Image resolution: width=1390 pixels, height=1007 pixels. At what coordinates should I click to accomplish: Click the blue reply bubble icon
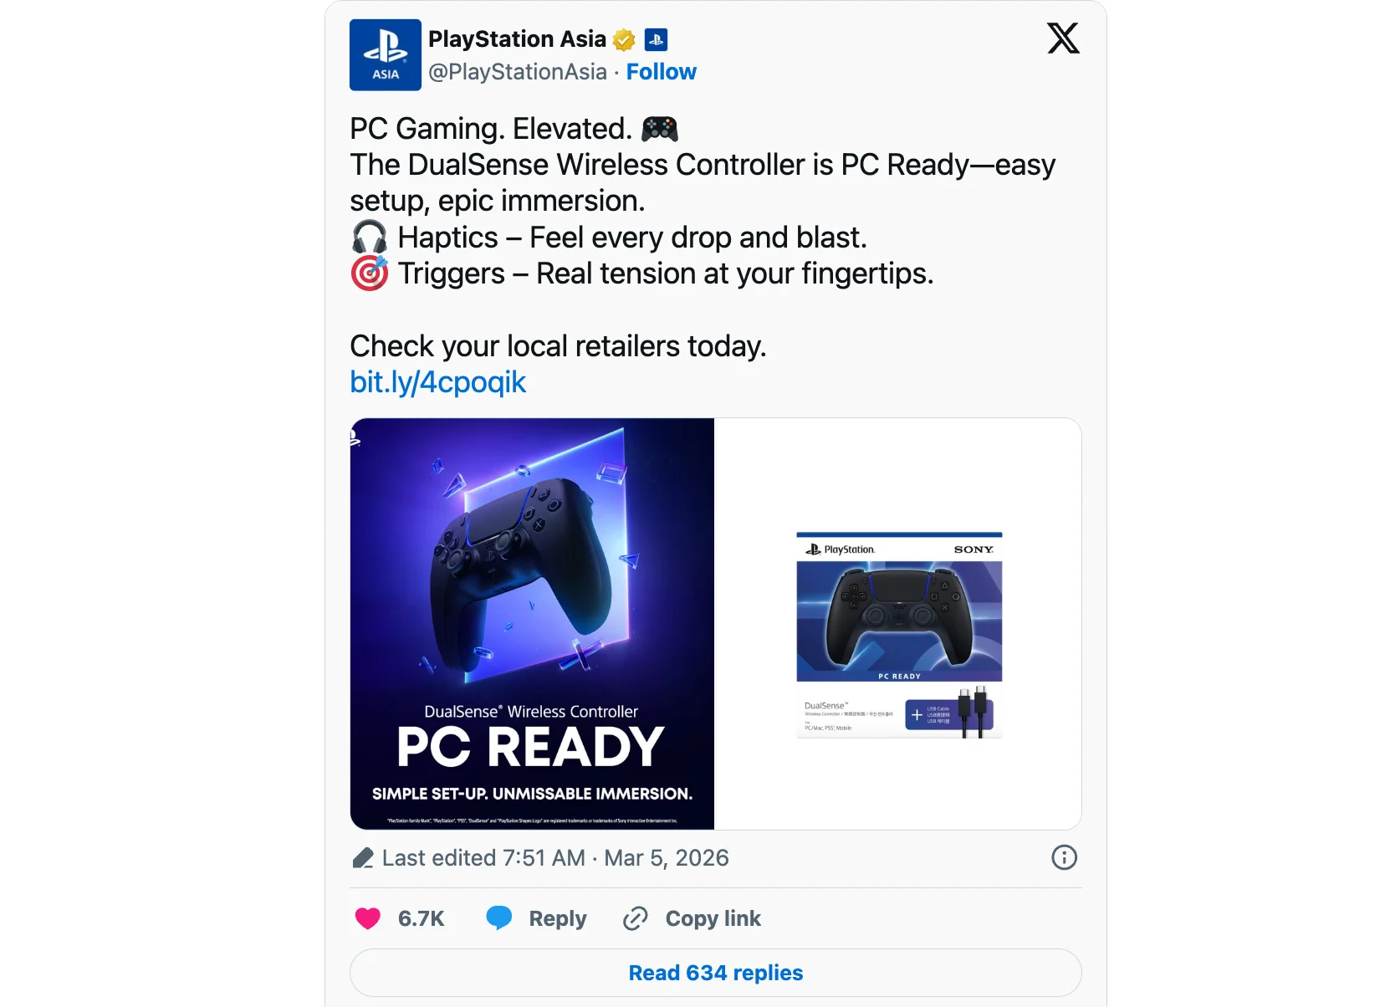tap(499, 918)
